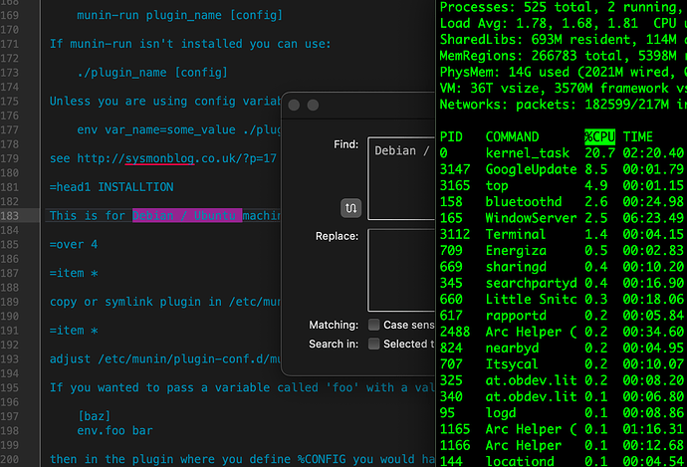Click the GoogleUpdate process row
The image size is (687, 467).
tap(563, 169)
